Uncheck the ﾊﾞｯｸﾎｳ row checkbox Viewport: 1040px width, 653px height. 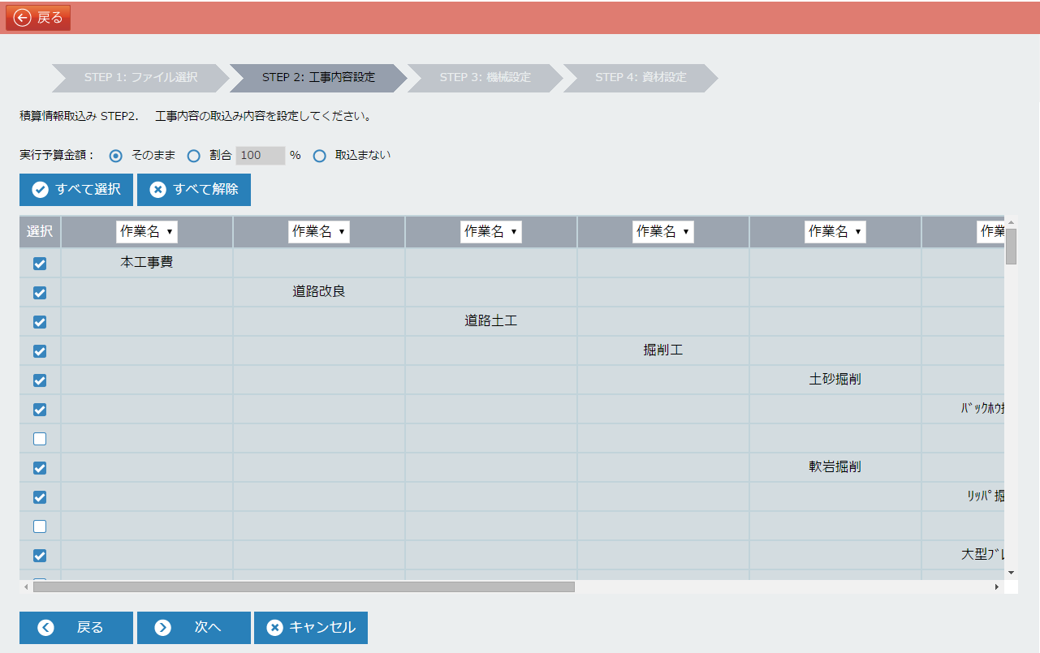click(40, 410)
